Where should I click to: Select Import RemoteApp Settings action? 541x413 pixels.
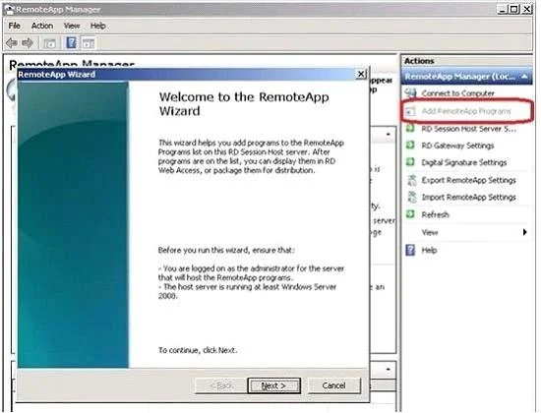468,197
